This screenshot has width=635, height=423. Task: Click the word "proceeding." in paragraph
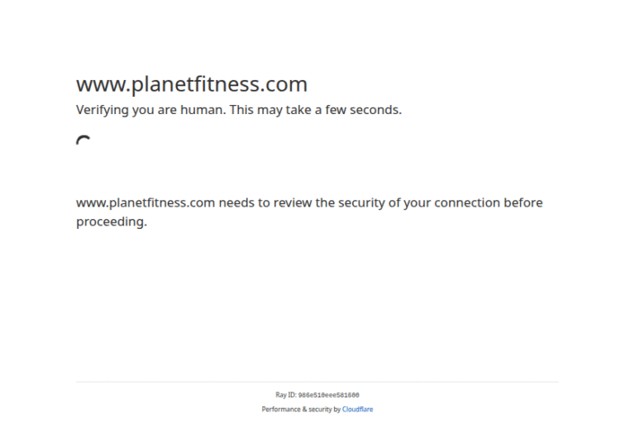coord(112,221)
